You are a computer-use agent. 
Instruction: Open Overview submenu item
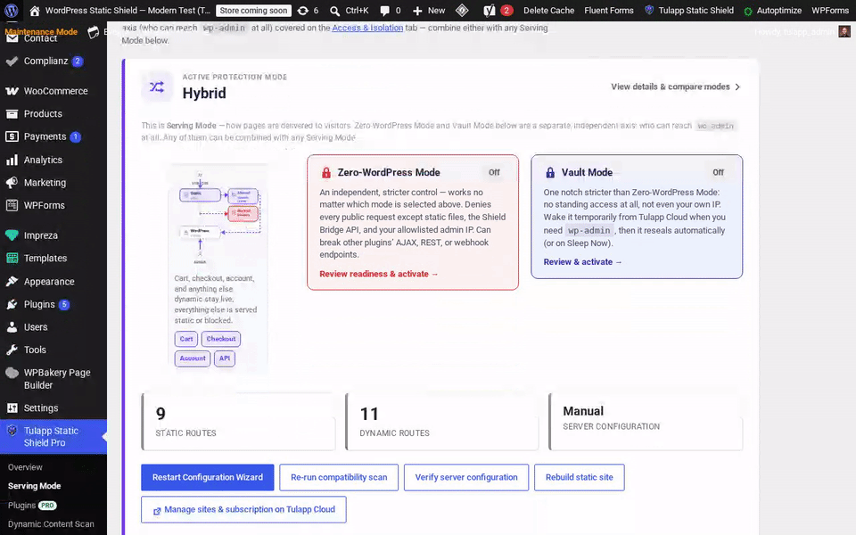(25, 467)
